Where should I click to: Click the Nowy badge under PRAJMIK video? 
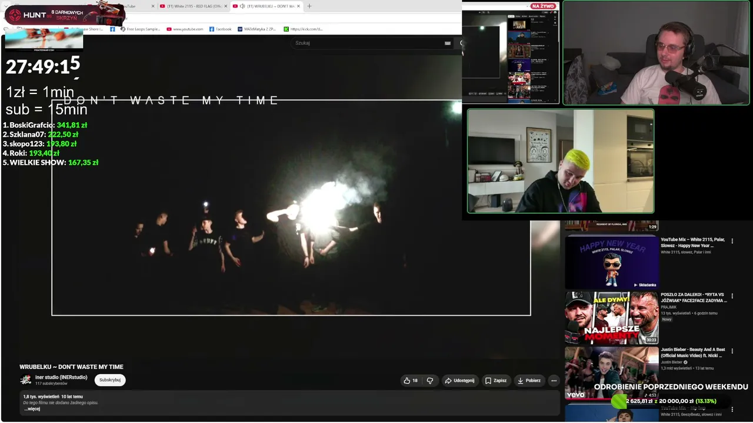point(667,319)
